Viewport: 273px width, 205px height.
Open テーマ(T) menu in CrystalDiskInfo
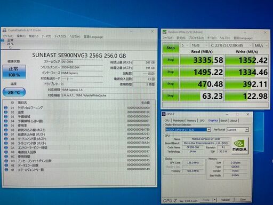pyautogui.click(x=46, y=36)
